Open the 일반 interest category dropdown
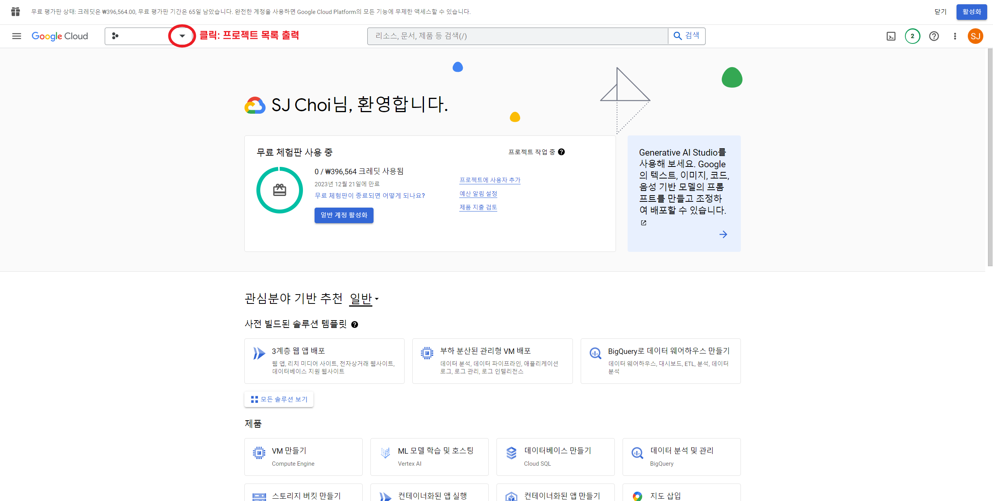 363,298
